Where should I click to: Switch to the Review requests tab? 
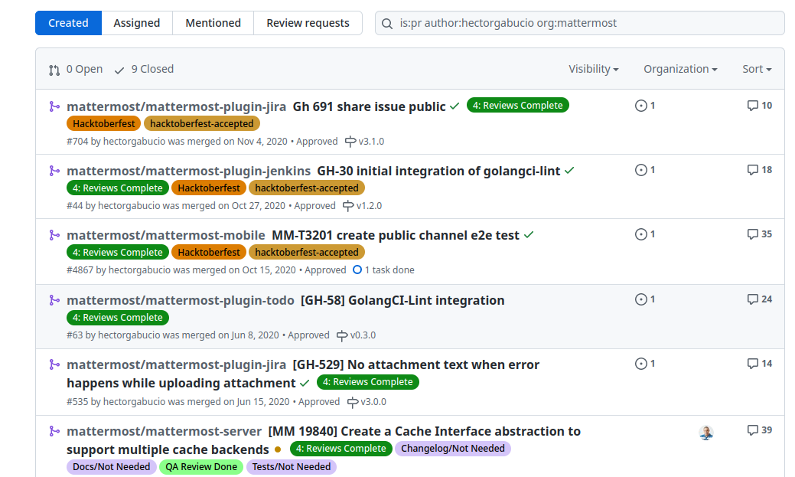[308, 23]
